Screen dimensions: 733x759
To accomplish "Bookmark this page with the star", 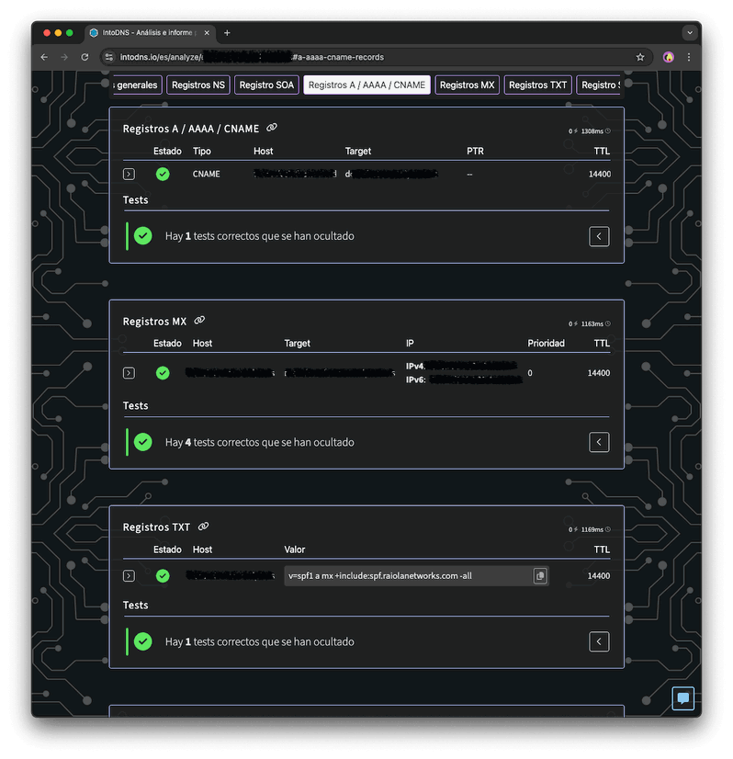I will (x=640, y=57).
